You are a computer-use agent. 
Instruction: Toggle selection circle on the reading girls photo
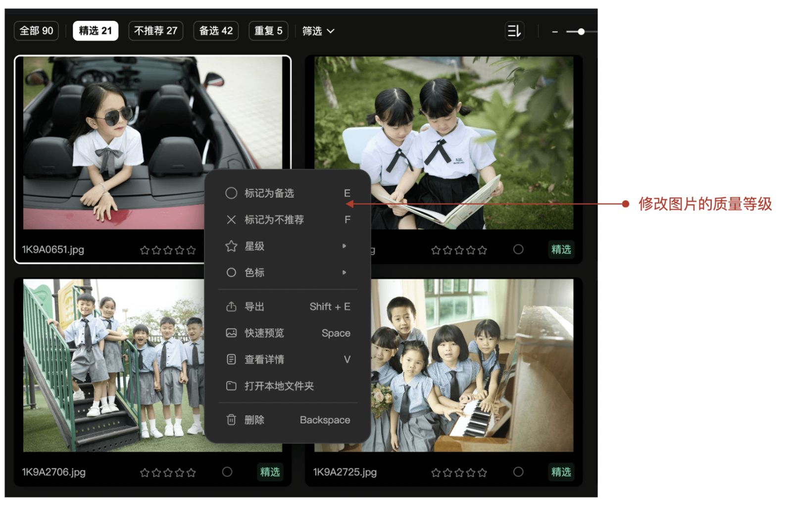pos(518,250)
